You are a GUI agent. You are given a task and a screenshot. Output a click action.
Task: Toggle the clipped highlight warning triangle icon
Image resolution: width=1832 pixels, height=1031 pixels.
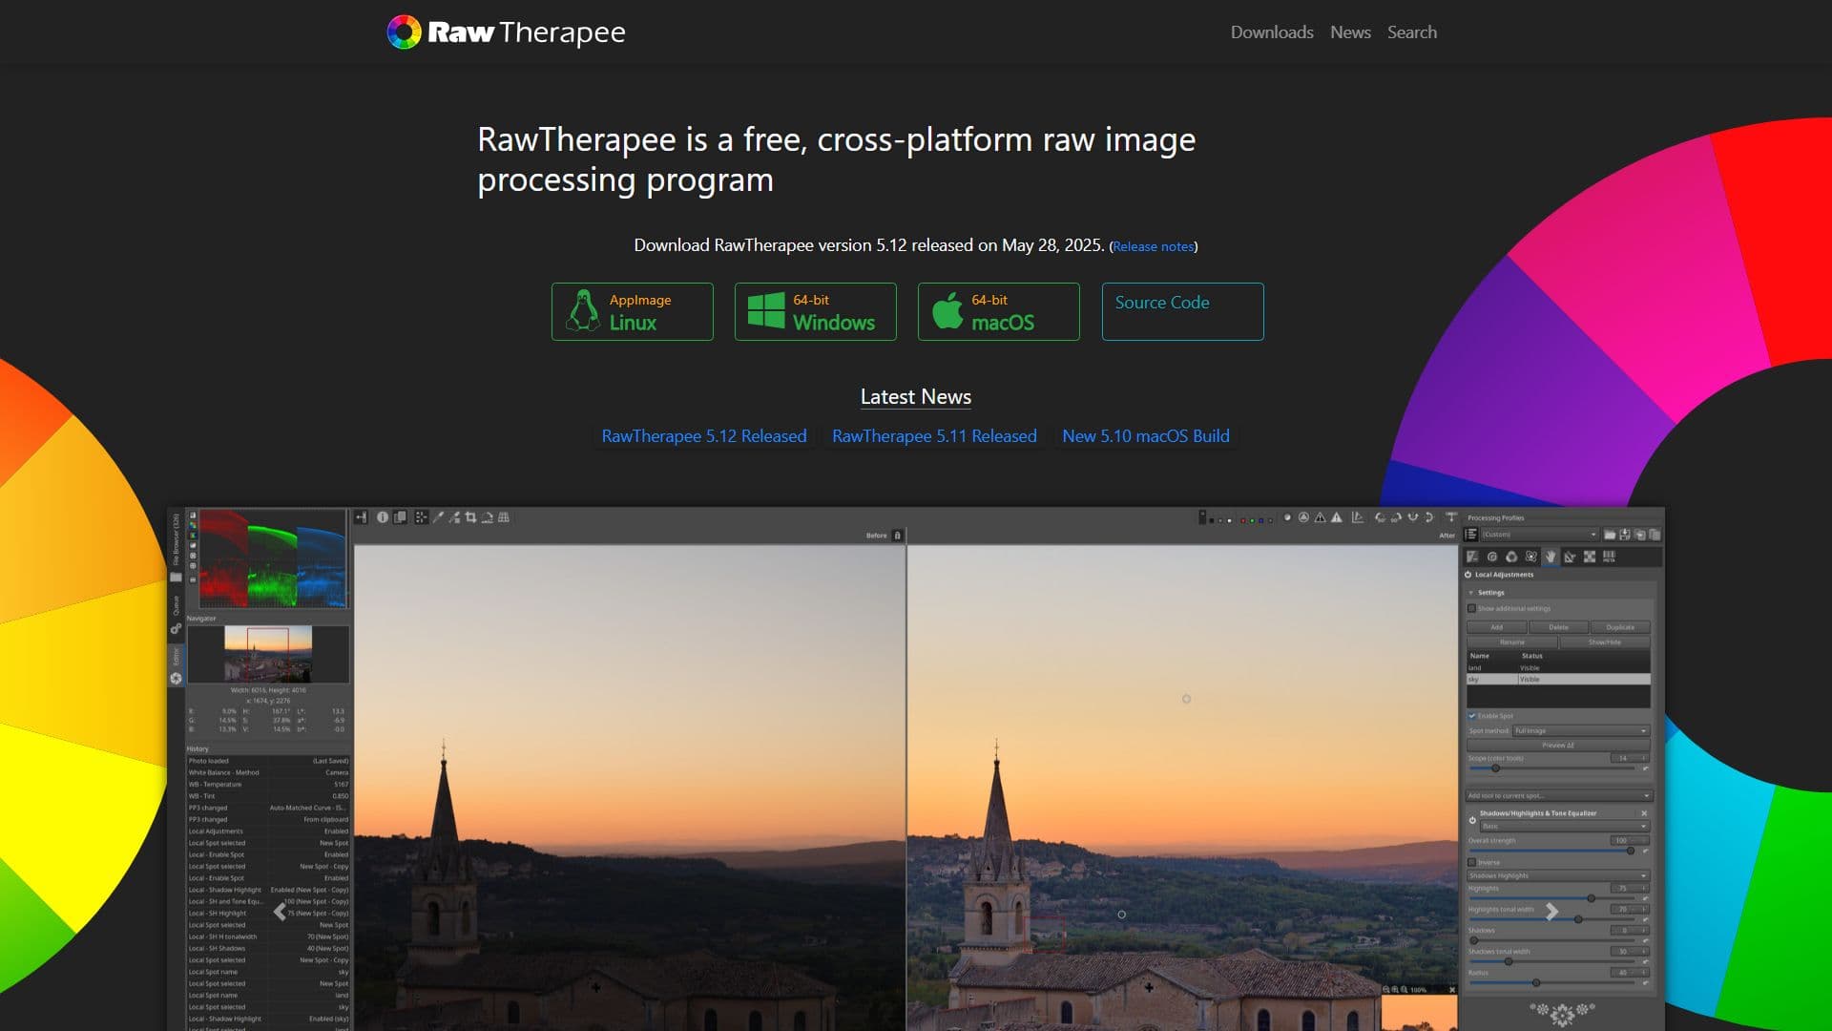[x=1337, y=517]
